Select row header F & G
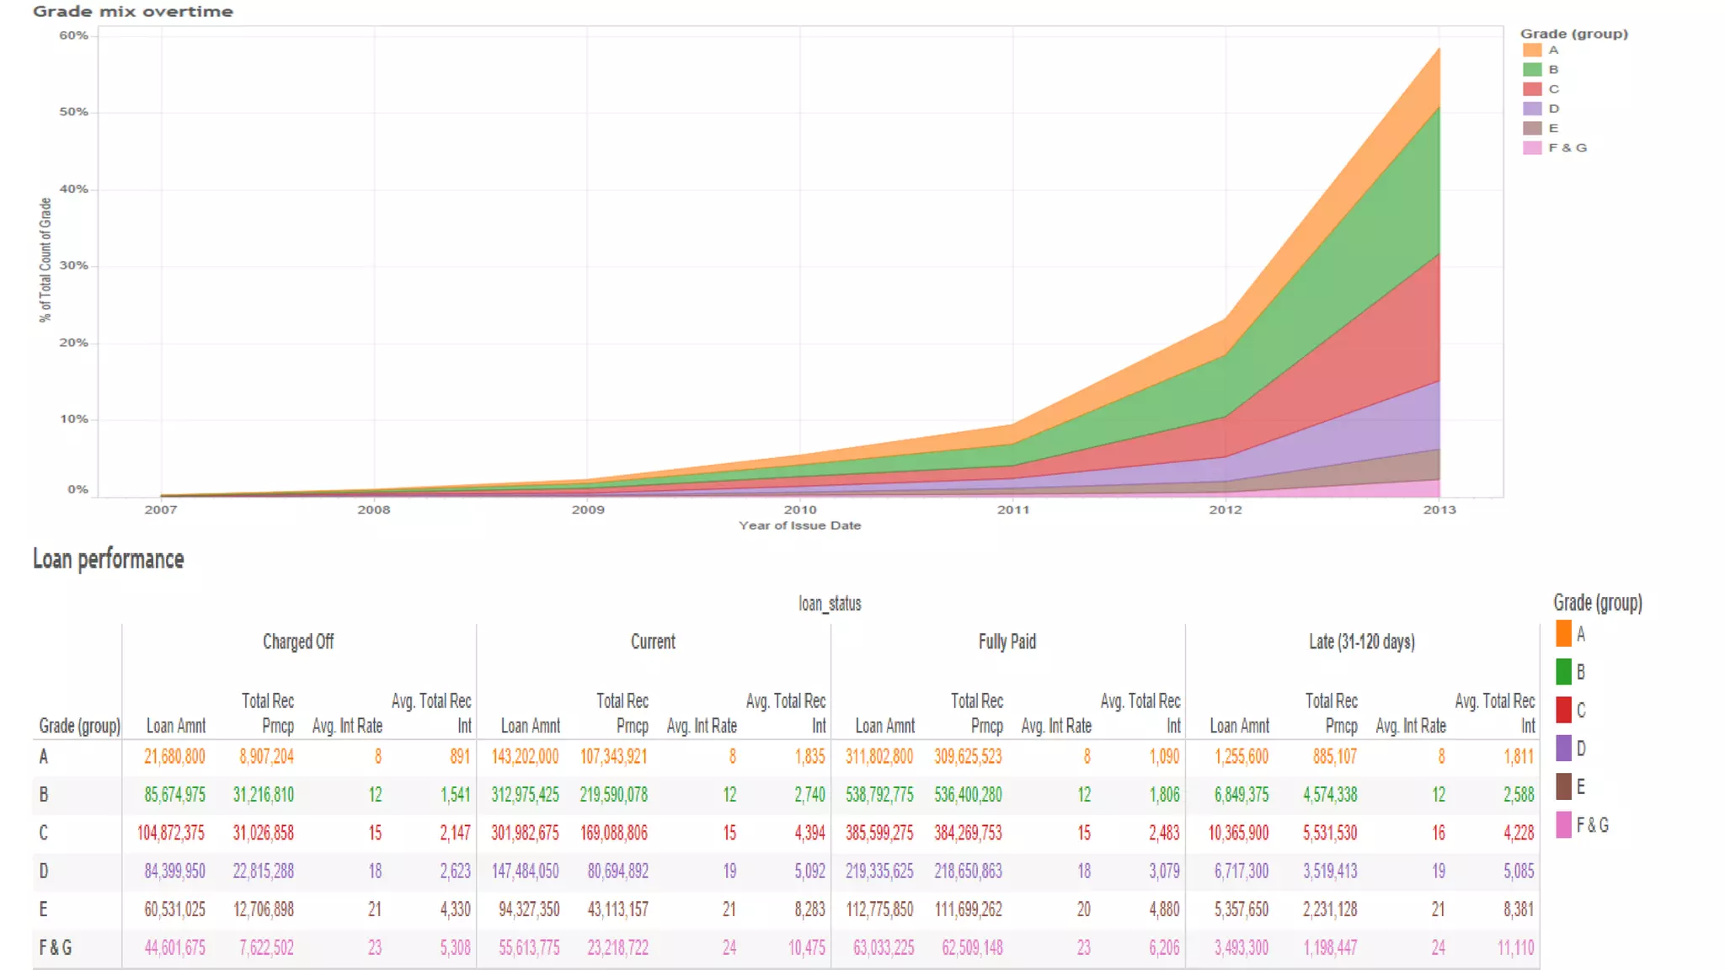 55,947
